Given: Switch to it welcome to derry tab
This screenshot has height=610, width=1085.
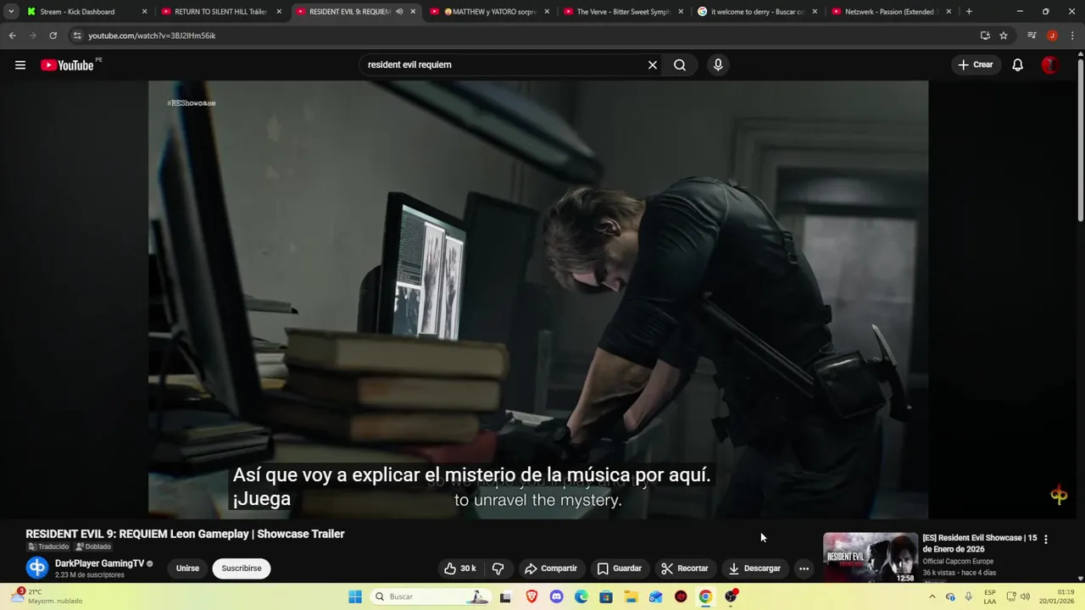Looking at the screenshot, I should 757,12.
